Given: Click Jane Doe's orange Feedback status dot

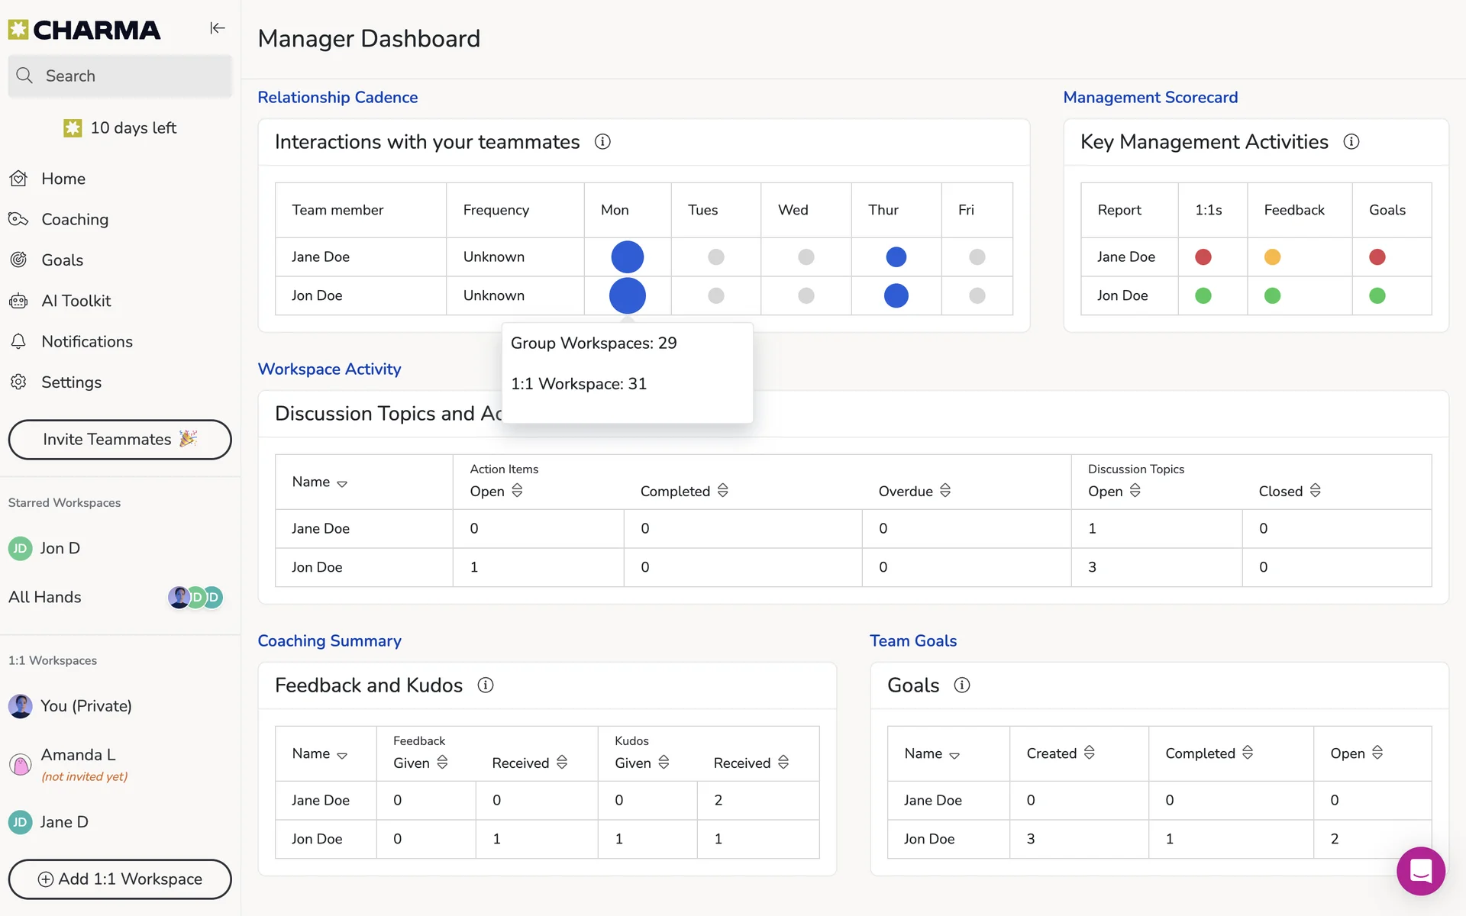Looking at the screenshot, I should tap(1272, 257).
